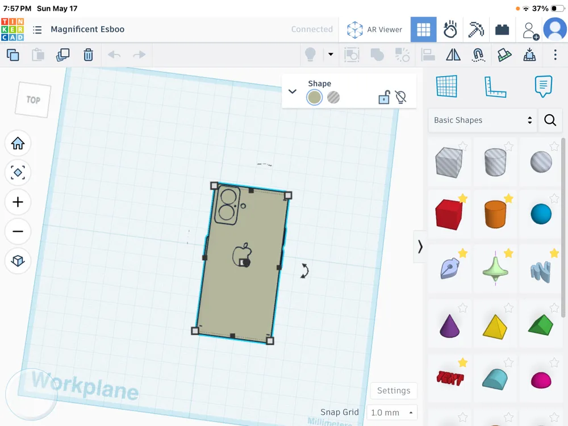
Task: Select the Hole striped swatch
Action: click(333, 97)
